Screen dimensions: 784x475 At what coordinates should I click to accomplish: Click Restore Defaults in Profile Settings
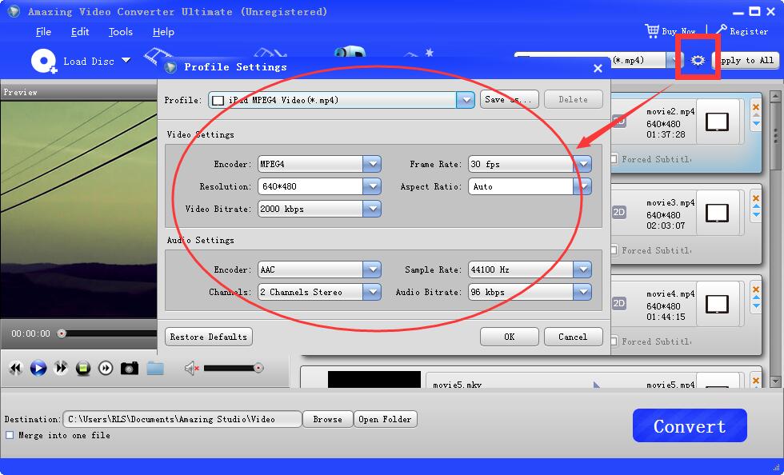(x=209, y=337)
